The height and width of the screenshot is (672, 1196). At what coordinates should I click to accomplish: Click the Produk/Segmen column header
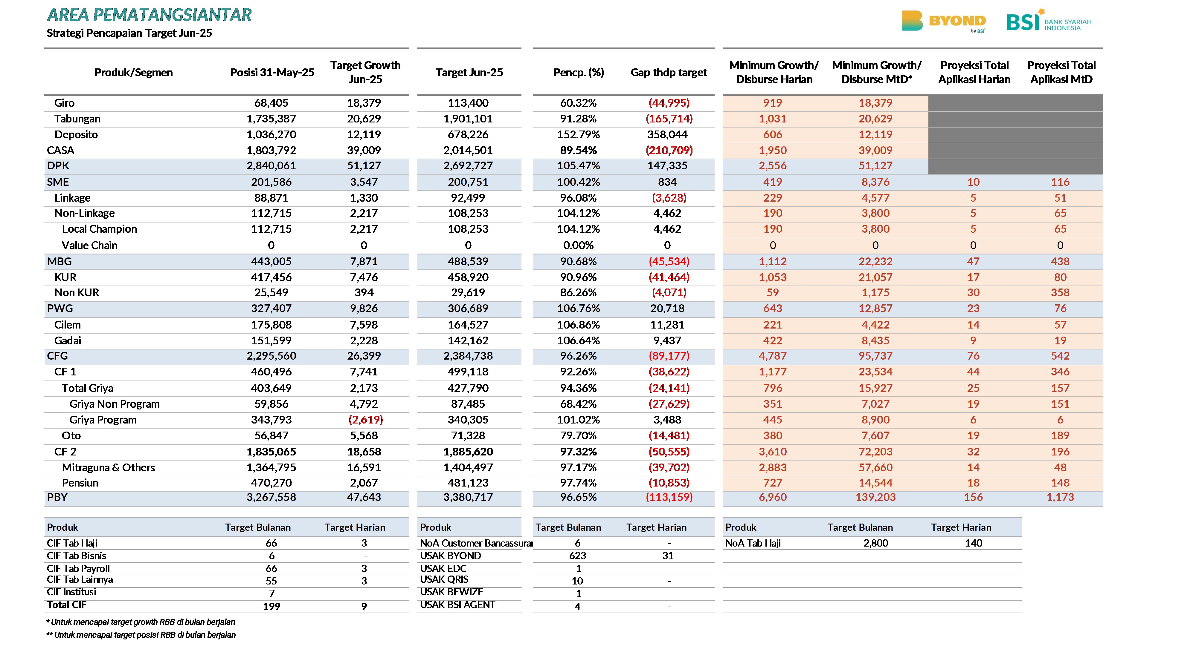133,72
